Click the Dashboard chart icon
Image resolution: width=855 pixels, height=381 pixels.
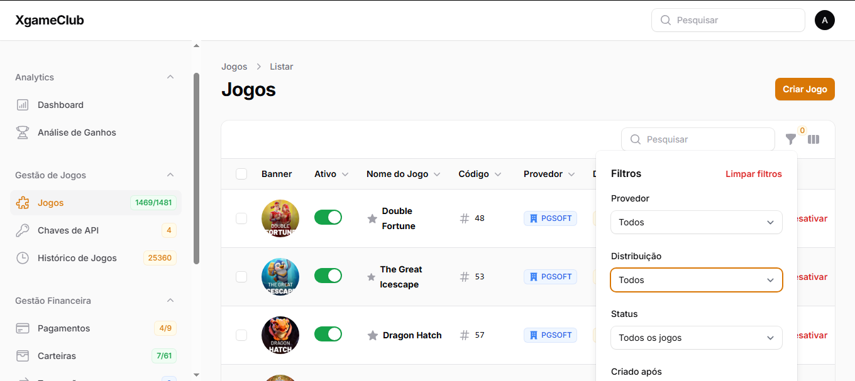tap(23, 105)
